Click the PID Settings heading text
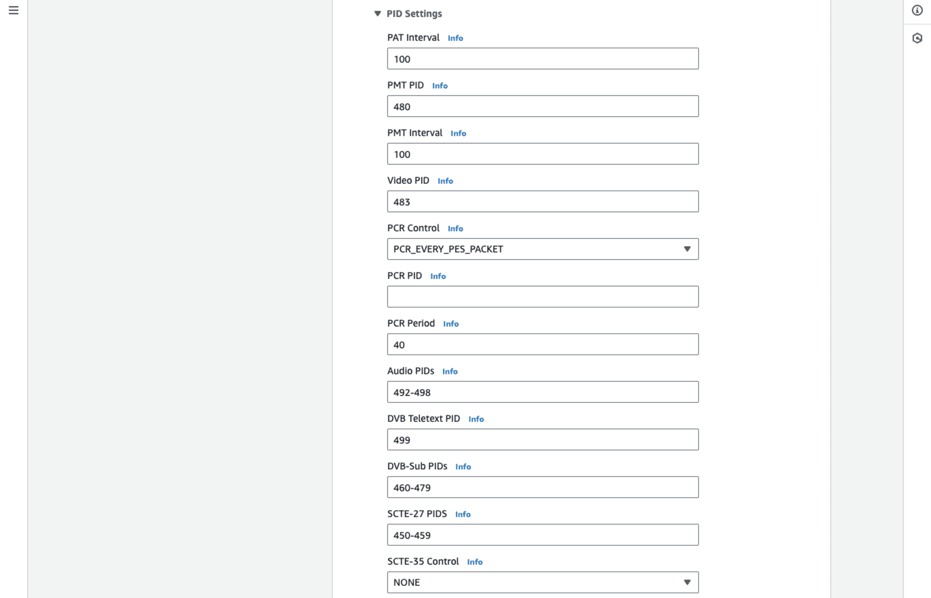This screenshot has height=598, width=931. pyautogui.click(x=414, y=14)
